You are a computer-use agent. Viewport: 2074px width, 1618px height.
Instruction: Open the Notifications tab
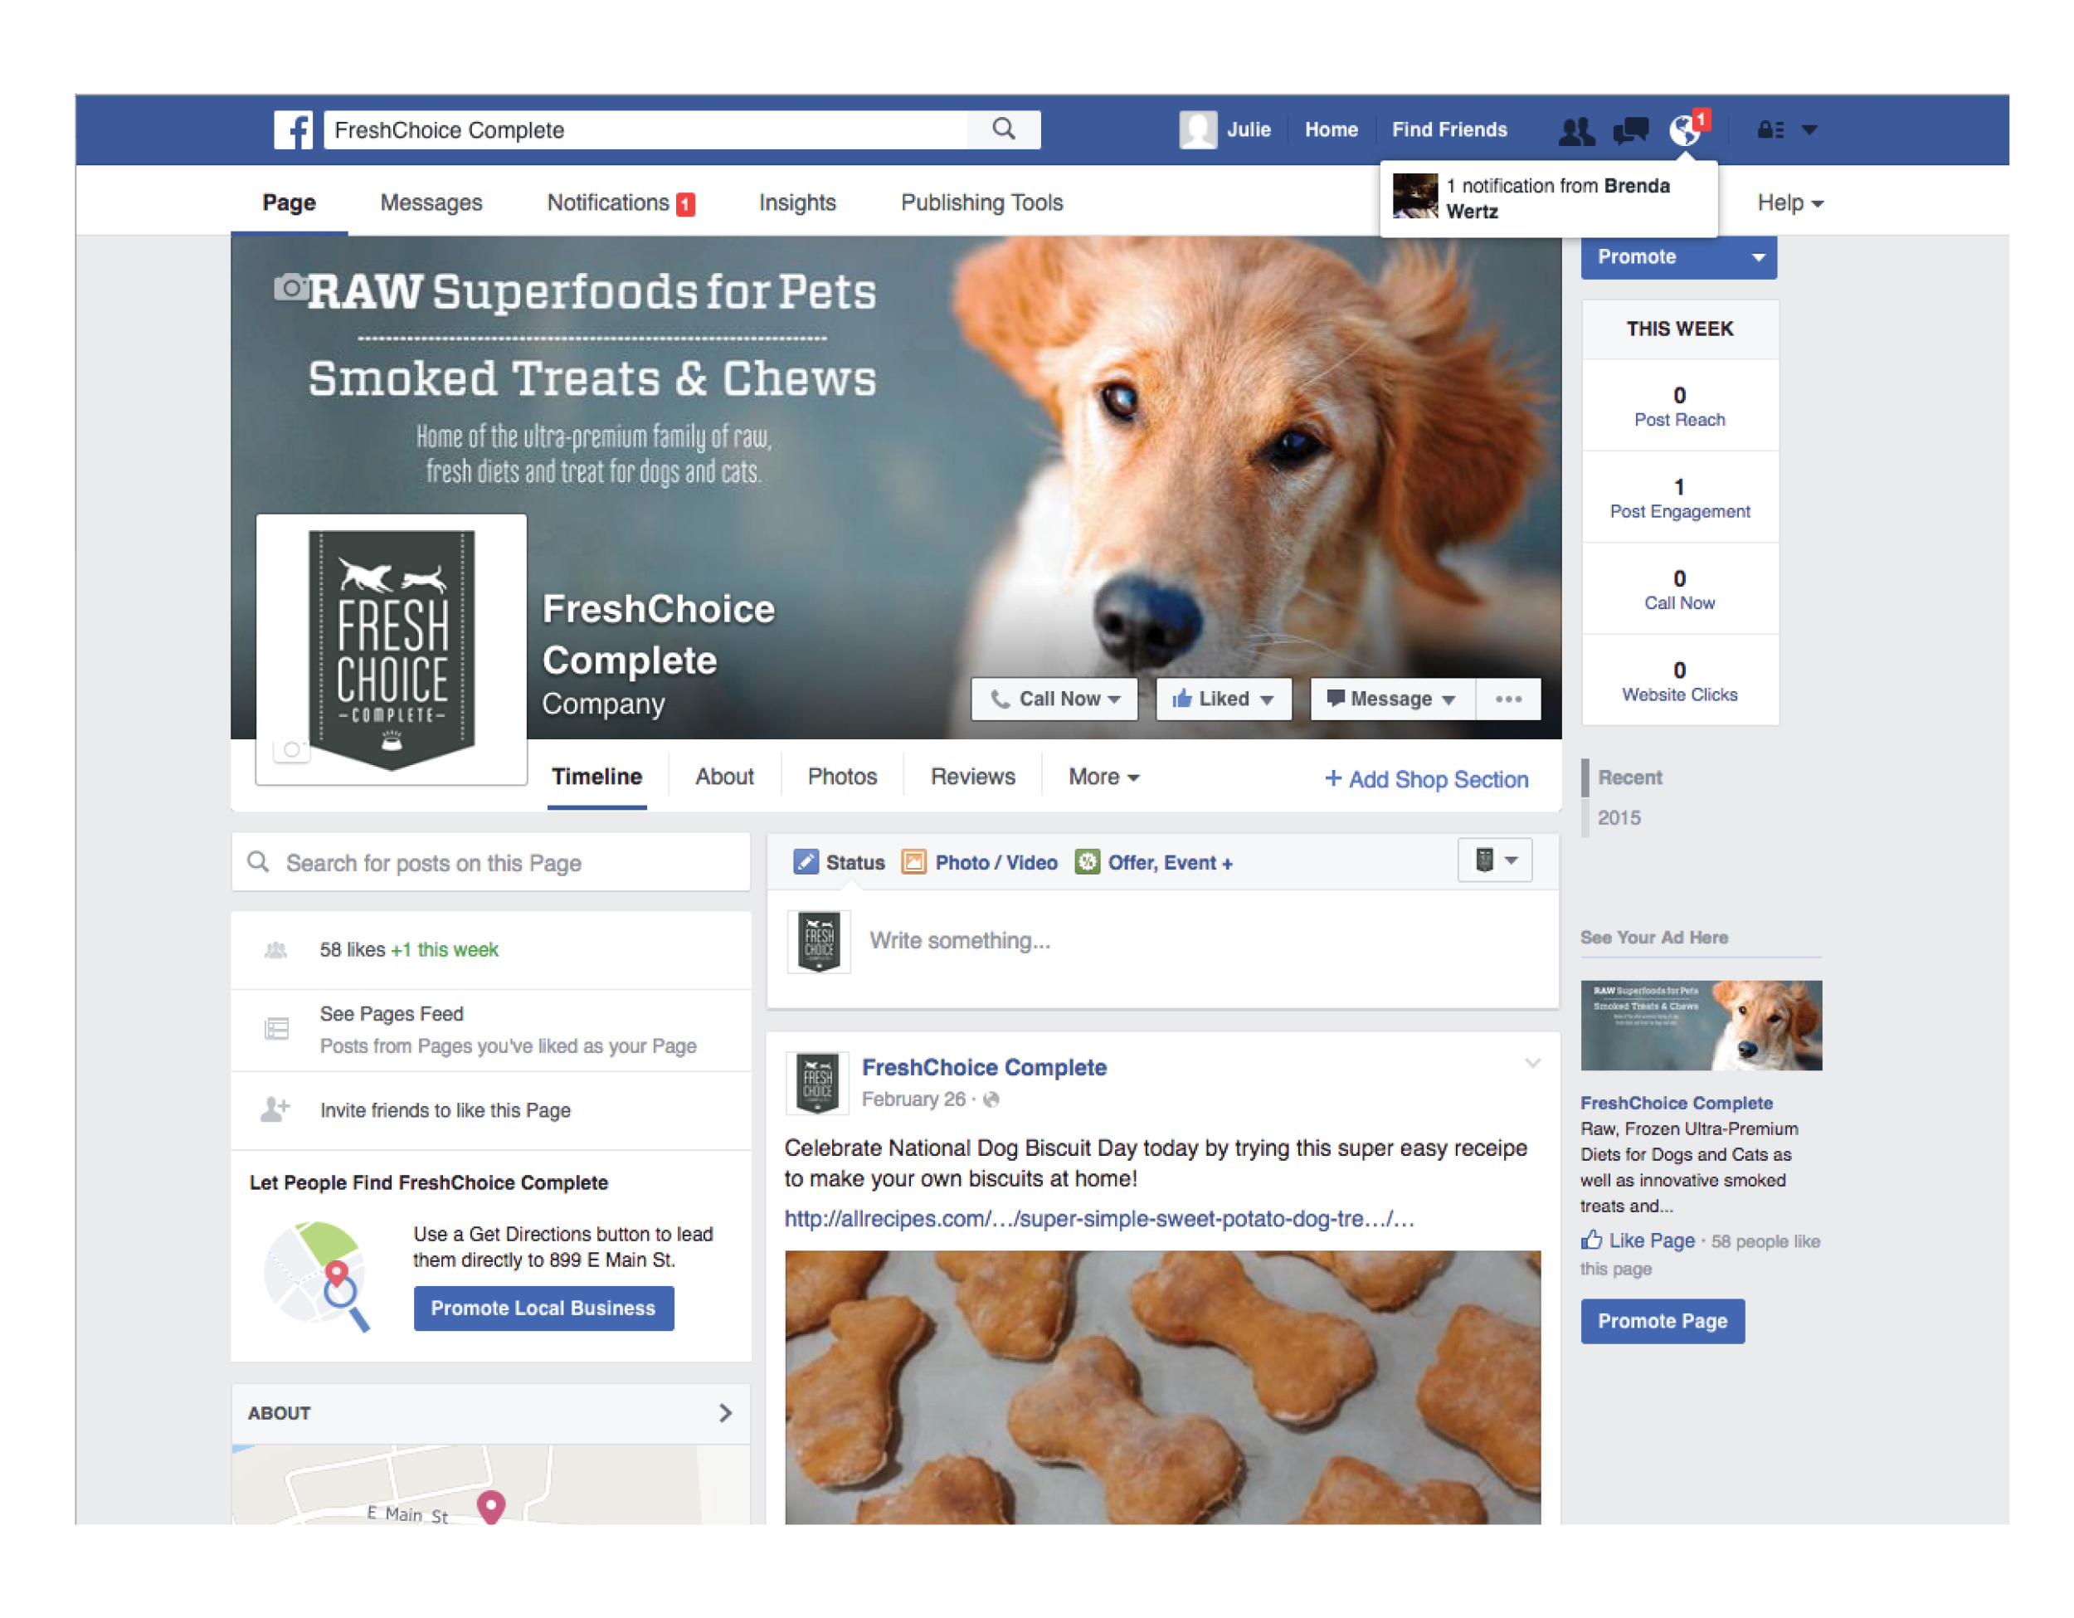[621, 203]
